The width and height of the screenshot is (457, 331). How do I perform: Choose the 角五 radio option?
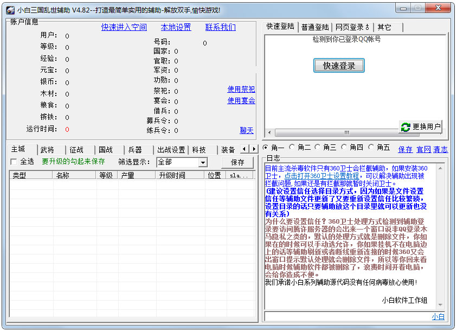(371, 148)
